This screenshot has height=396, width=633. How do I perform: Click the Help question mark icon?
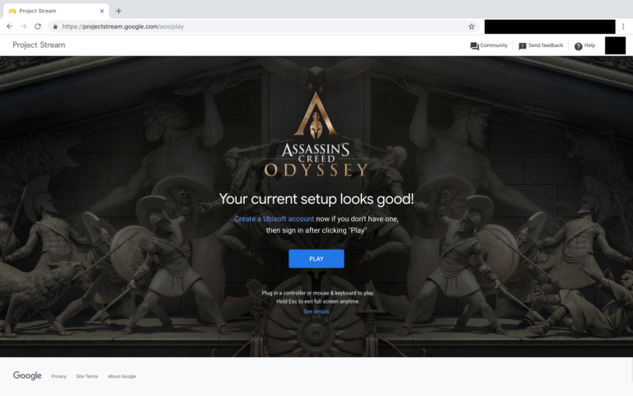(x=578, y=46)
